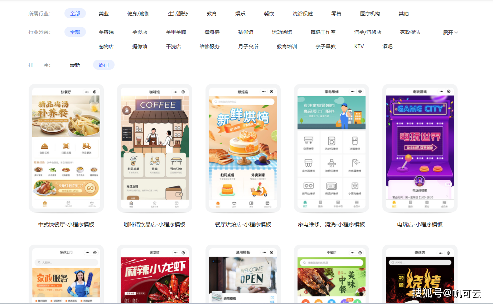Filter industry by 健身/瑜伽
This screenshot has width=493, height=304.
[x=139, y=14]
